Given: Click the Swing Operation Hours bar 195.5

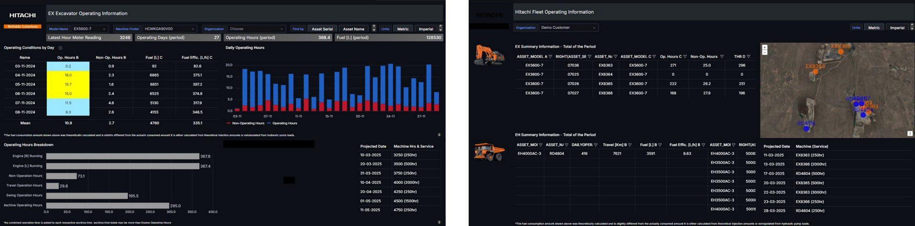Looking at the screenshot, I should (87, 196).
